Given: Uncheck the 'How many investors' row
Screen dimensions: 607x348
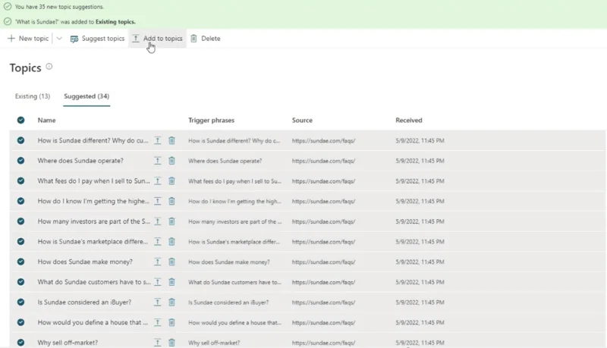Looking at the screenshot, I should pos(21,221).
